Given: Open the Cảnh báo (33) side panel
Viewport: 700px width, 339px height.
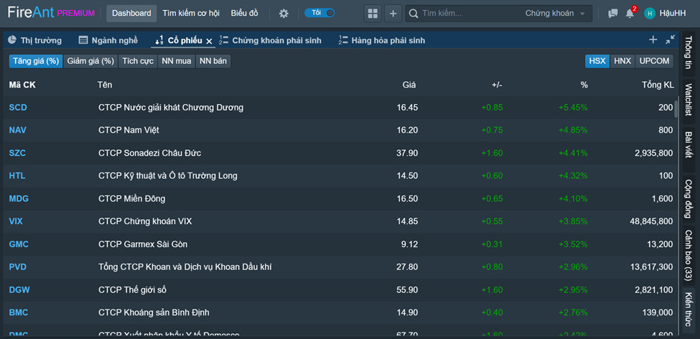Looking at the screenshot, I should [689, 254].
